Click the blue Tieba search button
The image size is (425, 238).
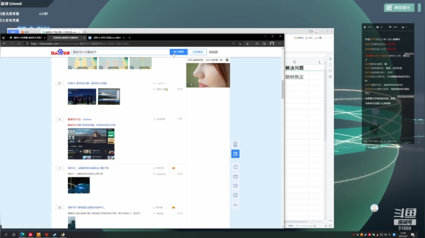(178, 52)
